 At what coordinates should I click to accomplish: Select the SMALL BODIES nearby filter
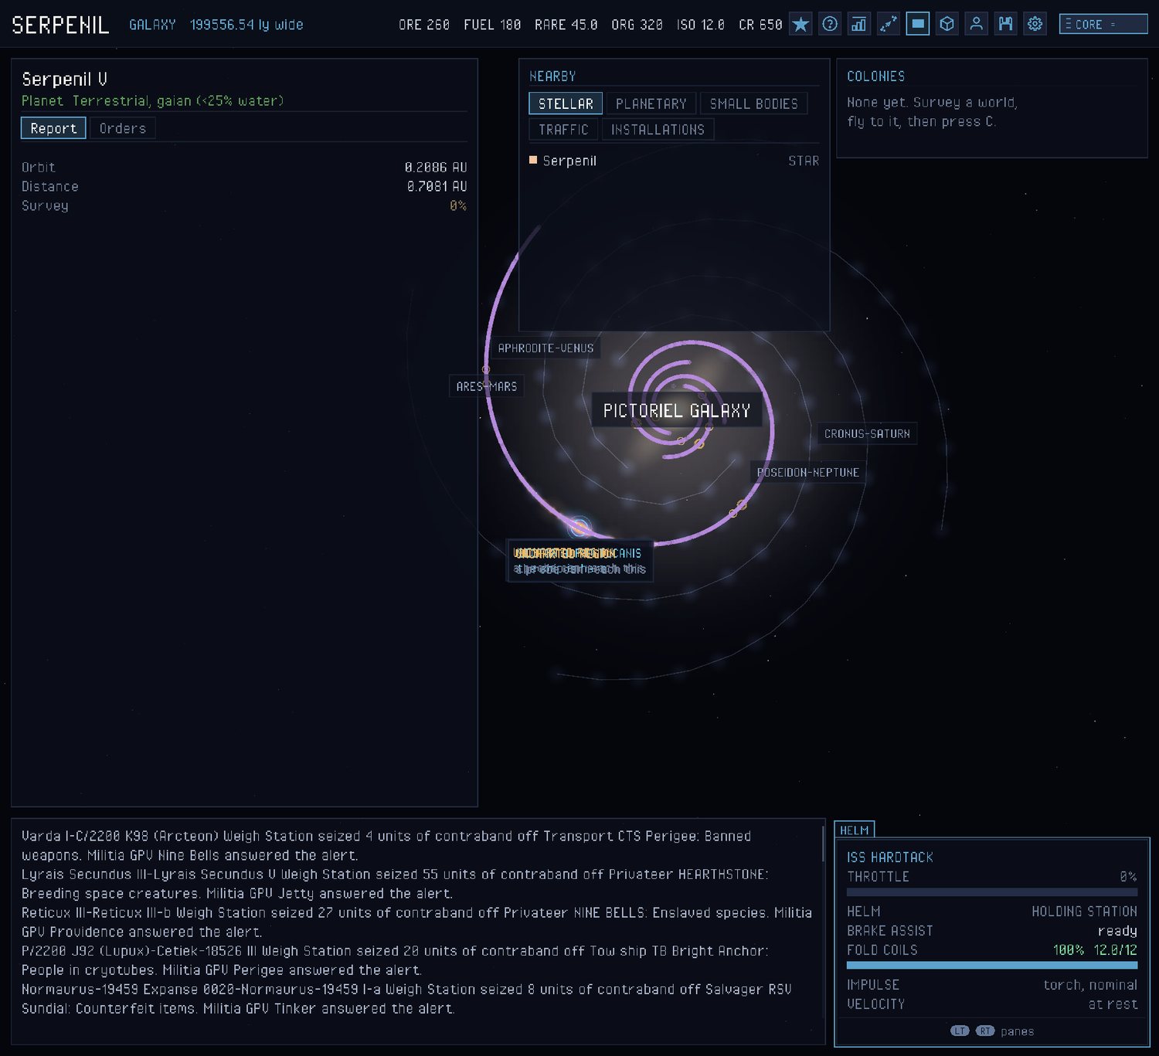[754, 104]
